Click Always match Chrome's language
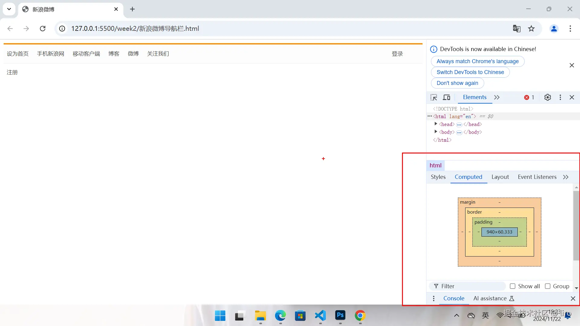 point(477,61)
